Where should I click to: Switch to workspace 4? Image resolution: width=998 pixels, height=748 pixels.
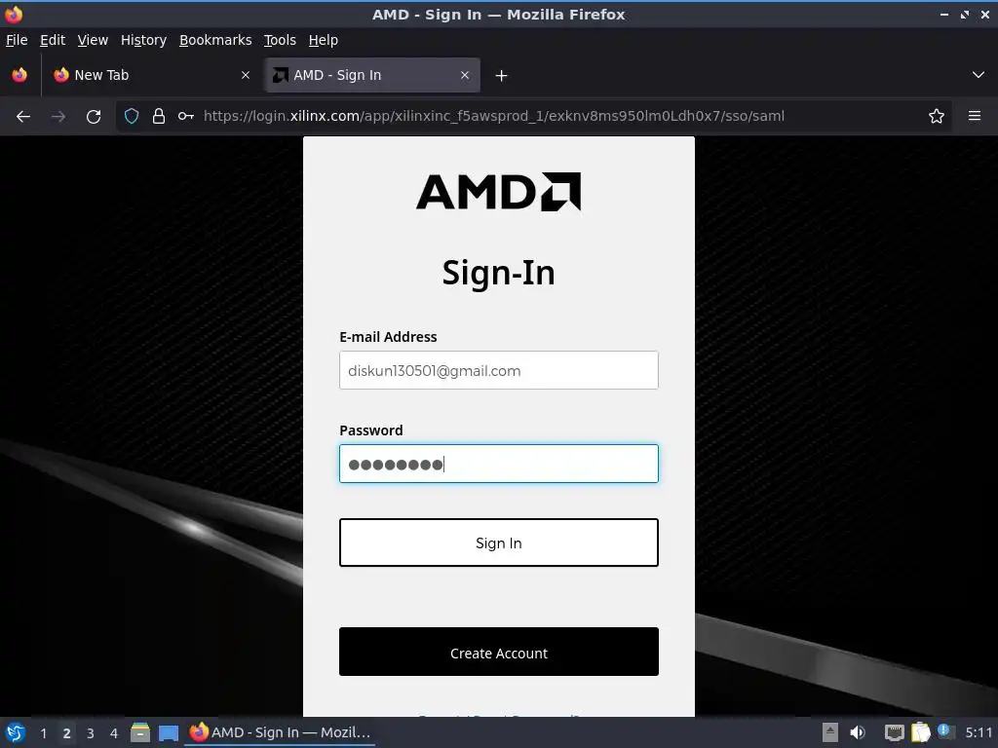114,733
